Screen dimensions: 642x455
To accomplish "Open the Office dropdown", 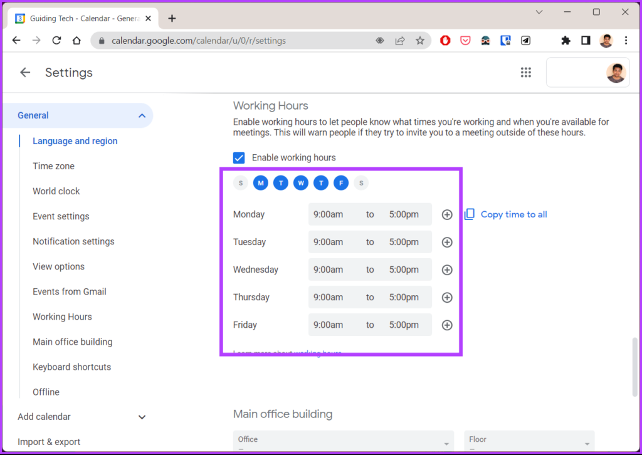I will coord(343,441).
